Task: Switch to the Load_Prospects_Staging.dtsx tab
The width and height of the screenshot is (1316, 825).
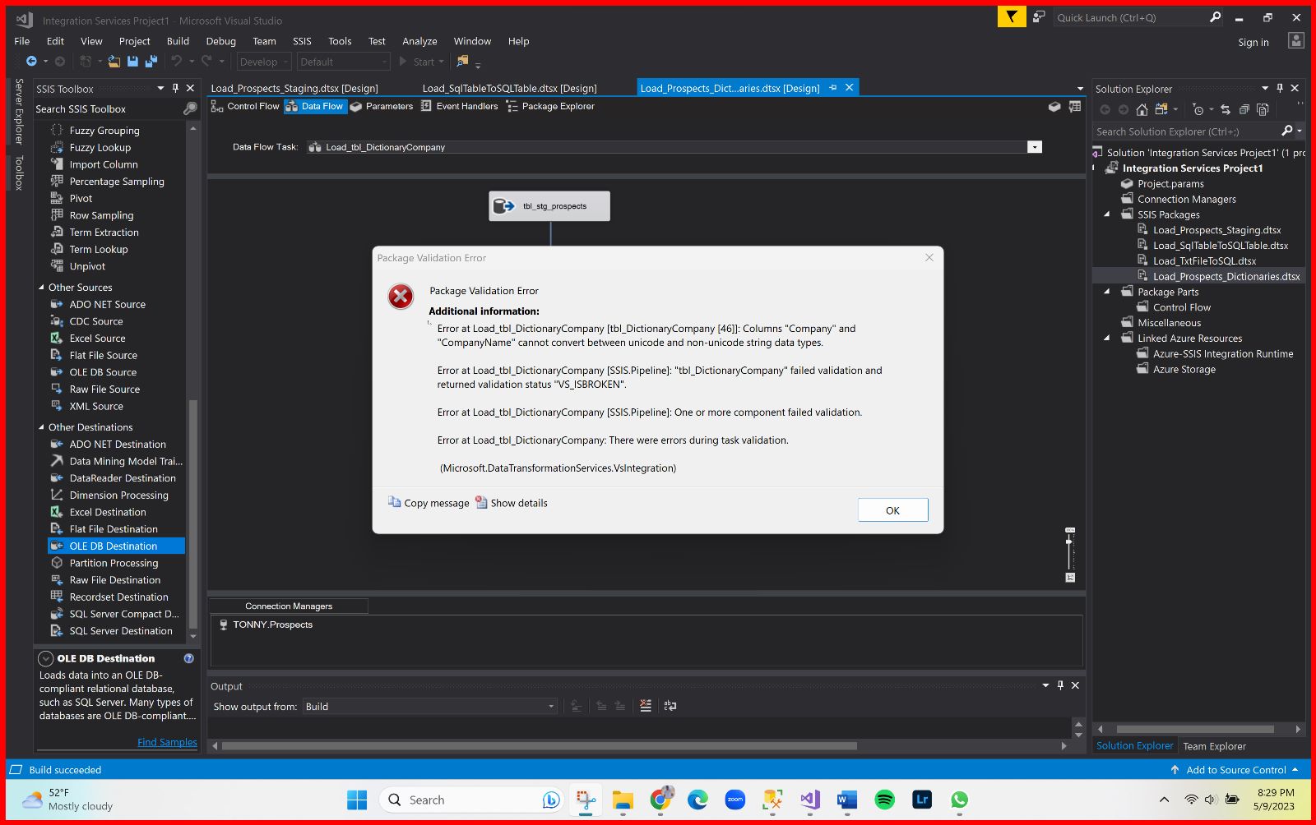Action: pos(294,88)
